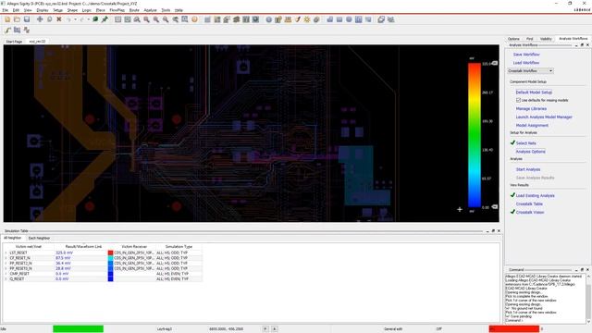The image size is (592, 333).
Task: Click the Command window vertical scrollbar
Action: pyautogui.click(x=588, y=298)
